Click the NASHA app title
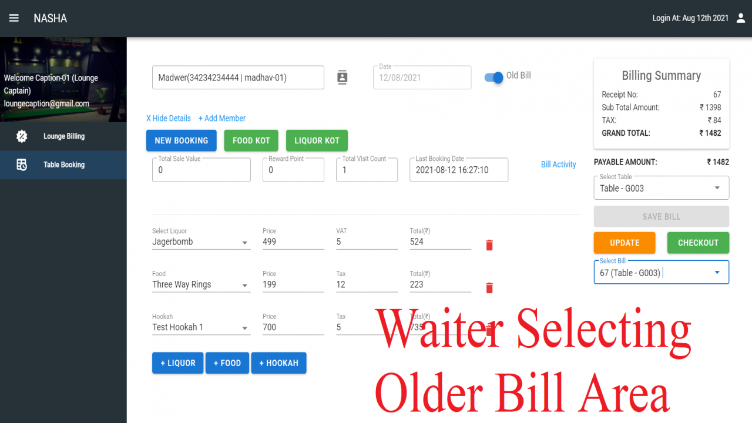Image resolution: width=752 pixels, height=423 pixels. 51,18
